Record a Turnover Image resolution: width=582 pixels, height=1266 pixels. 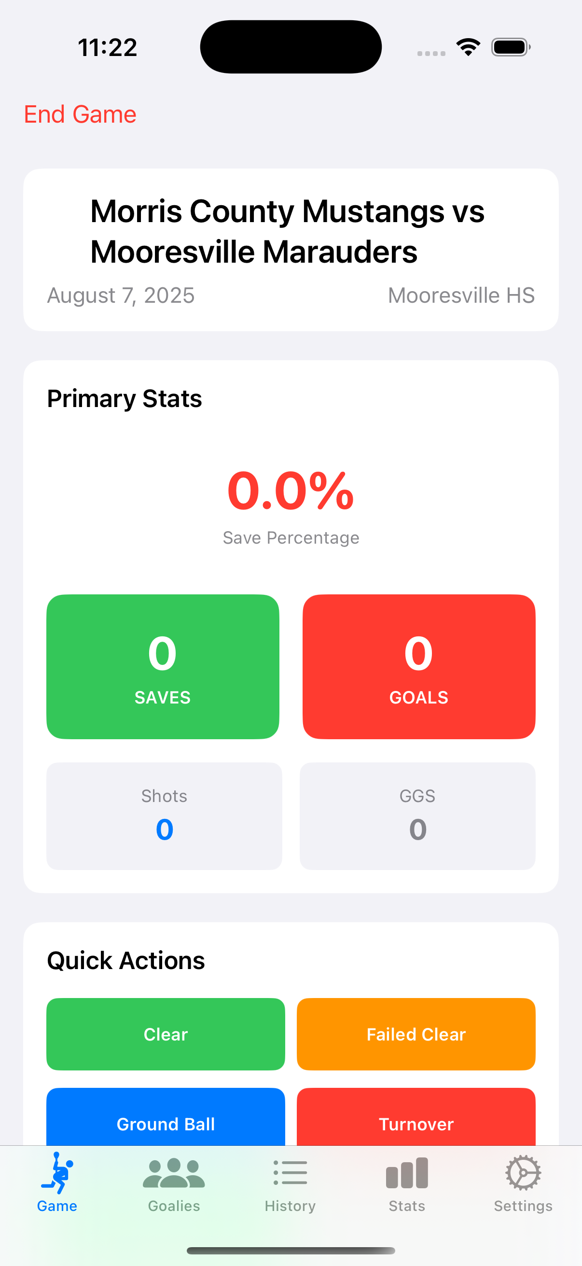[416, 1124]
